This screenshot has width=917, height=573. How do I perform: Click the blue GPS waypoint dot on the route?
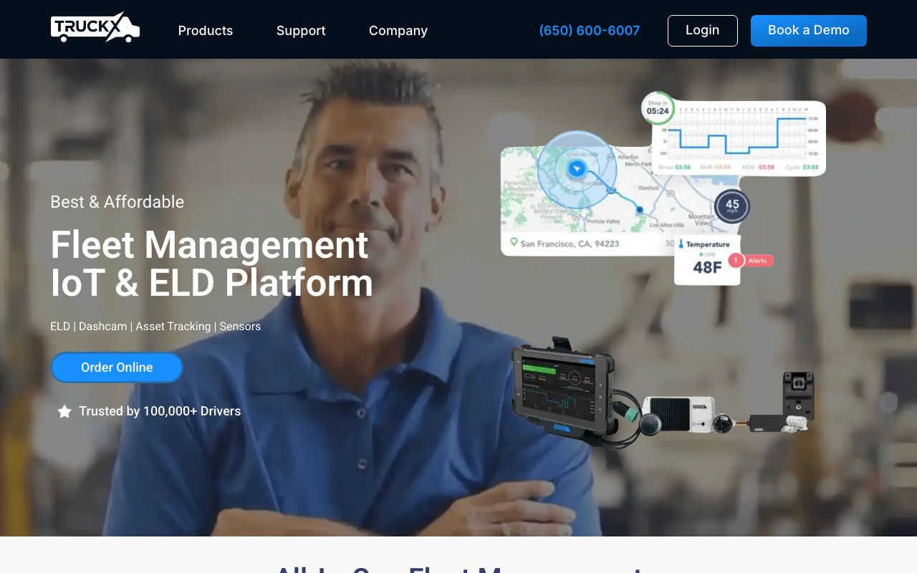(640, 210)
